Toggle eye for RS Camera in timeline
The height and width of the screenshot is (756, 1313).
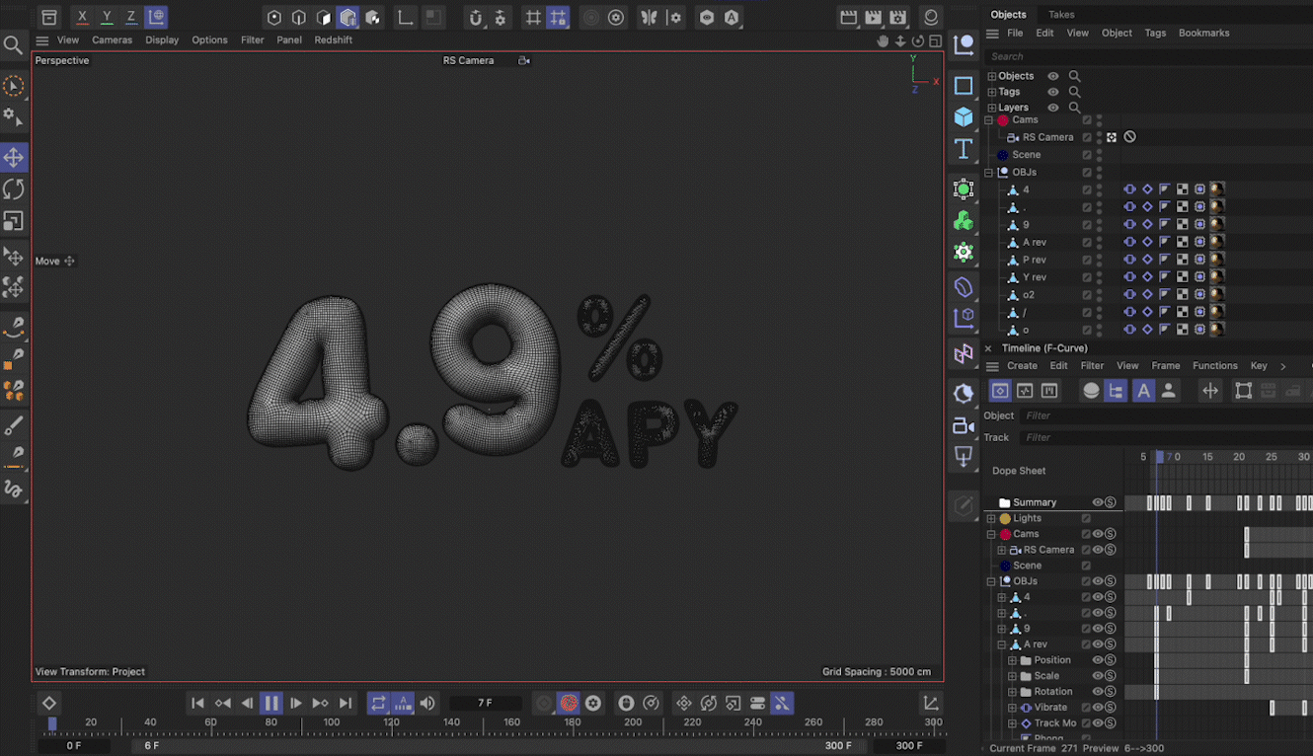tap(1098, 550)
